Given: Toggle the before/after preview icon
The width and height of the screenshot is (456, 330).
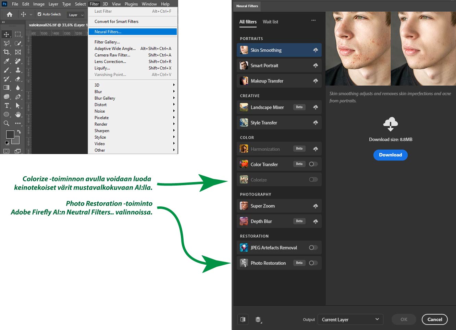Looking at the screenshot, I should click(x=243, y=319).
